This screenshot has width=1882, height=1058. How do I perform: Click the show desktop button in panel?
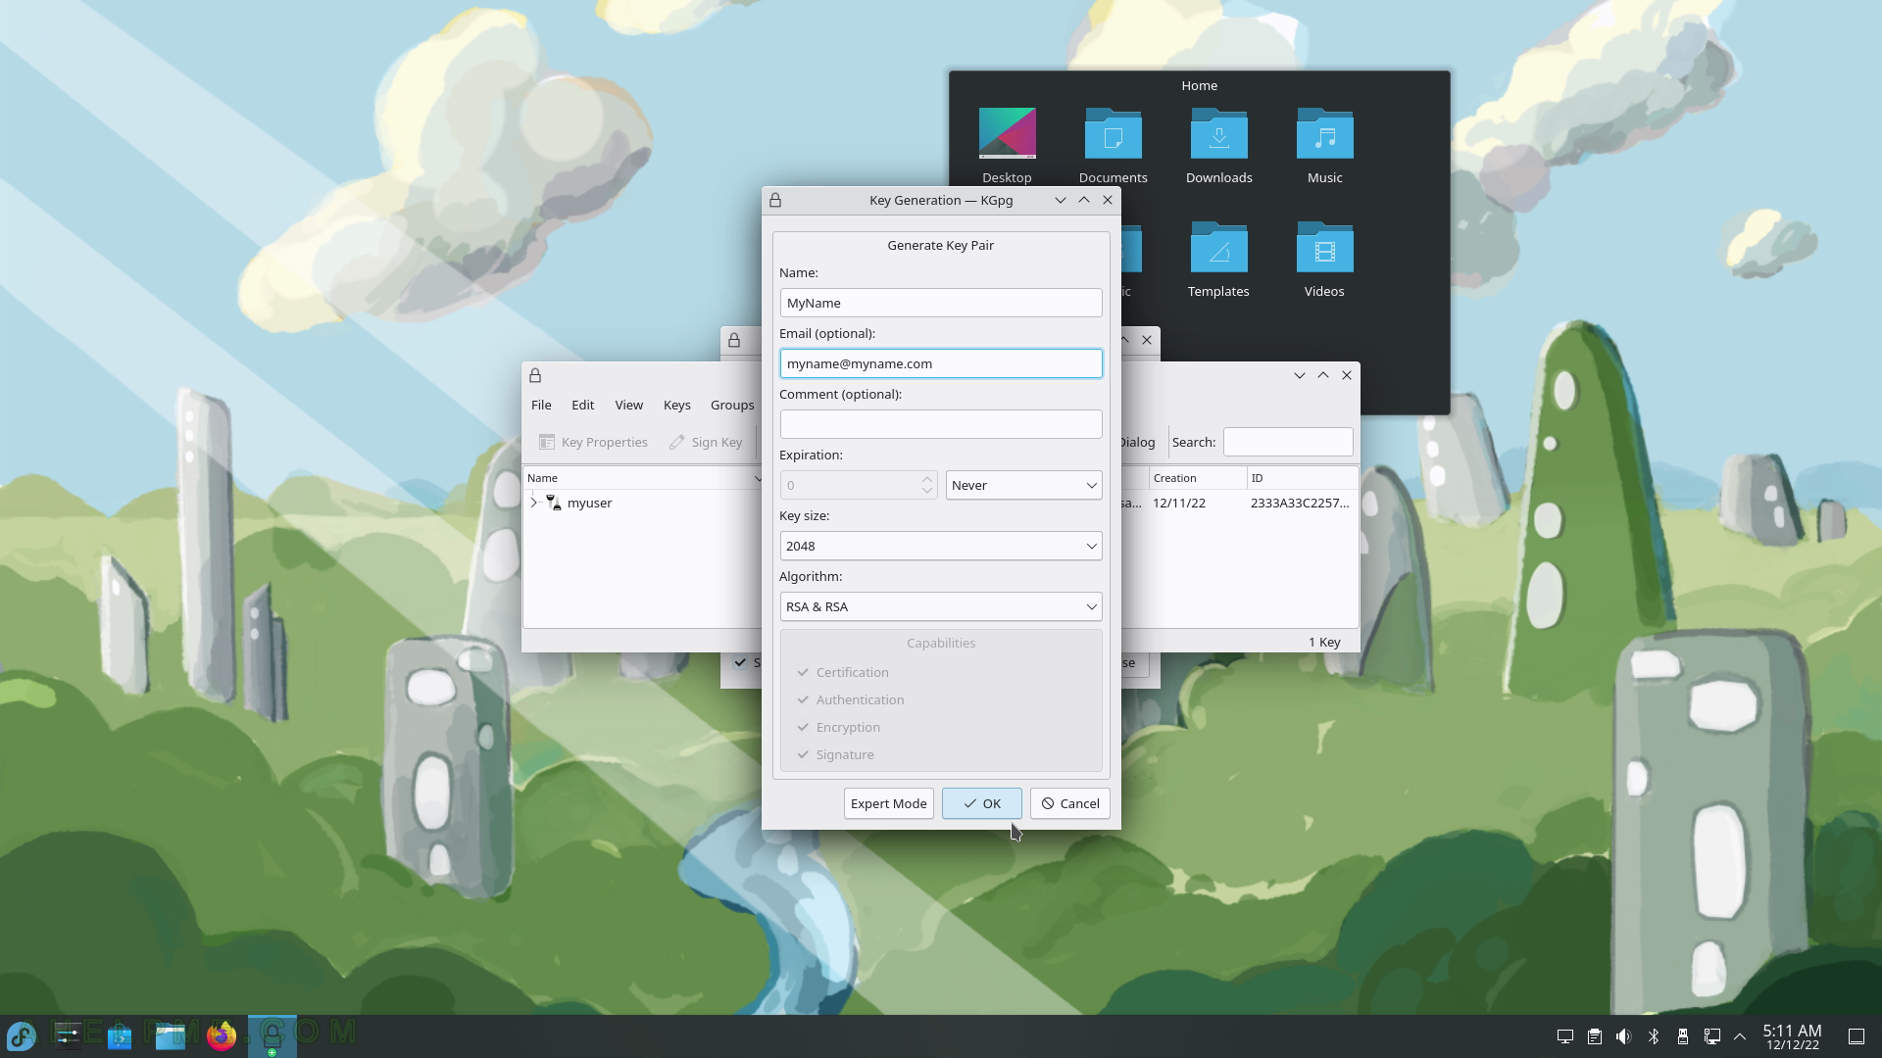pyautogui.click(x=1857, y=1036)
